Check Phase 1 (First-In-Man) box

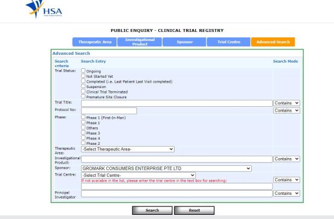point(83,117)
